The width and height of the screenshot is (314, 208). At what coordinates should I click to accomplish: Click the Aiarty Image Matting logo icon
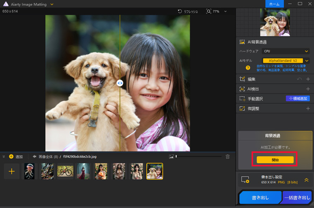point(6,4)
